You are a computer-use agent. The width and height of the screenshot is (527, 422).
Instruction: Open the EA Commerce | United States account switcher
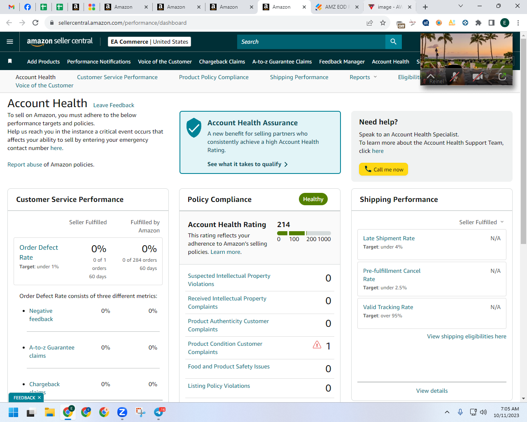point(149,42)
